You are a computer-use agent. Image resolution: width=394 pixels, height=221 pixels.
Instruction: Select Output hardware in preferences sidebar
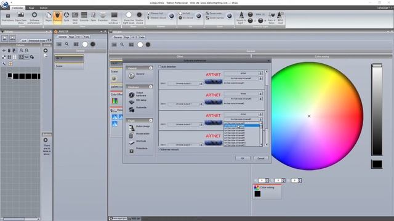point(137,95)
